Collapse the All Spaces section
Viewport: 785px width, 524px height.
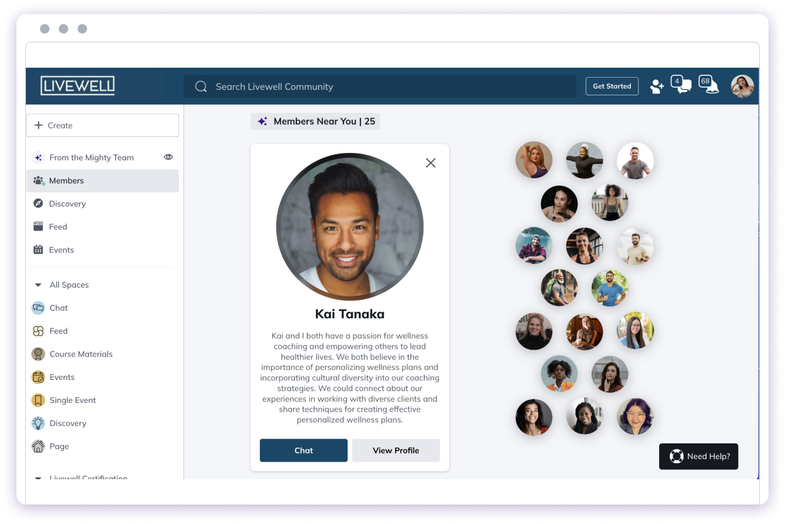point(38,285)
